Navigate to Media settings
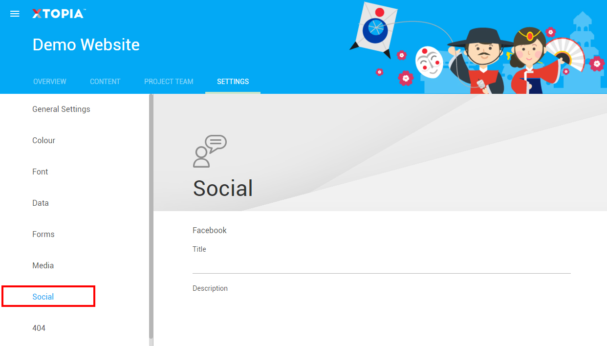 [43, 265]
